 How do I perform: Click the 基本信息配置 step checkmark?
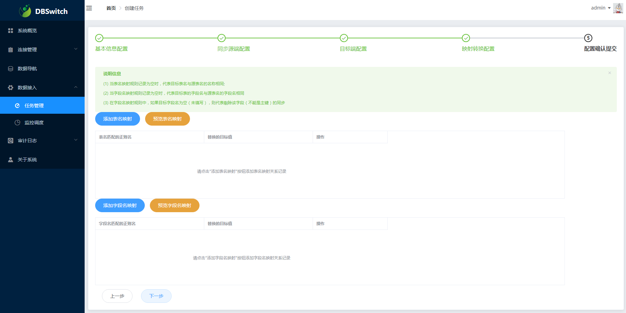click(99, 38)
